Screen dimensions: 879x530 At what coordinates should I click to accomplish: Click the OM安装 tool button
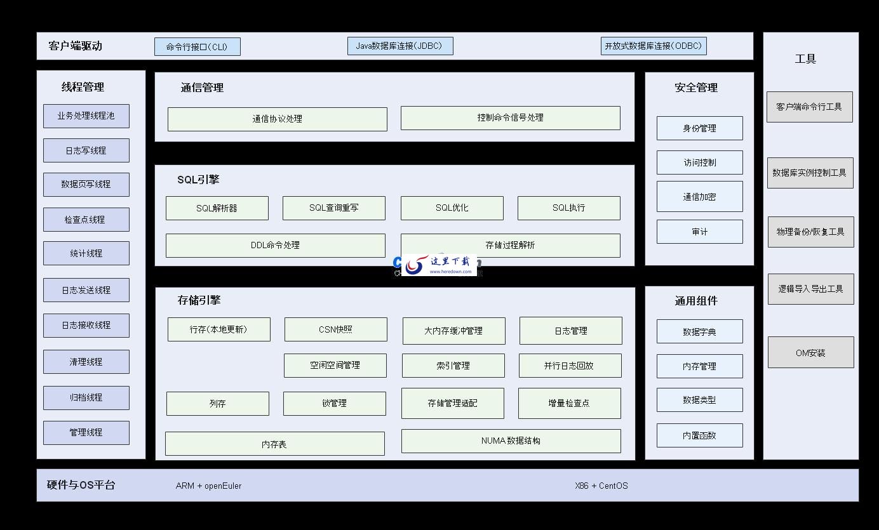click(x=810, y=352)
